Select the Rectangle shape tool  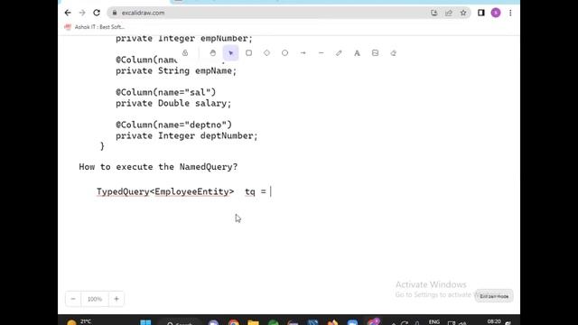pyautogui.click(x=249, y=53)
